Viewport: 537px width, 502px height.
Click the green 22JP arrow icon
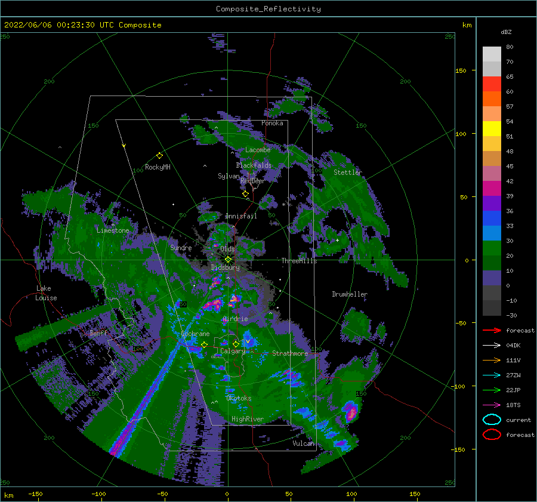click(492, 390)
